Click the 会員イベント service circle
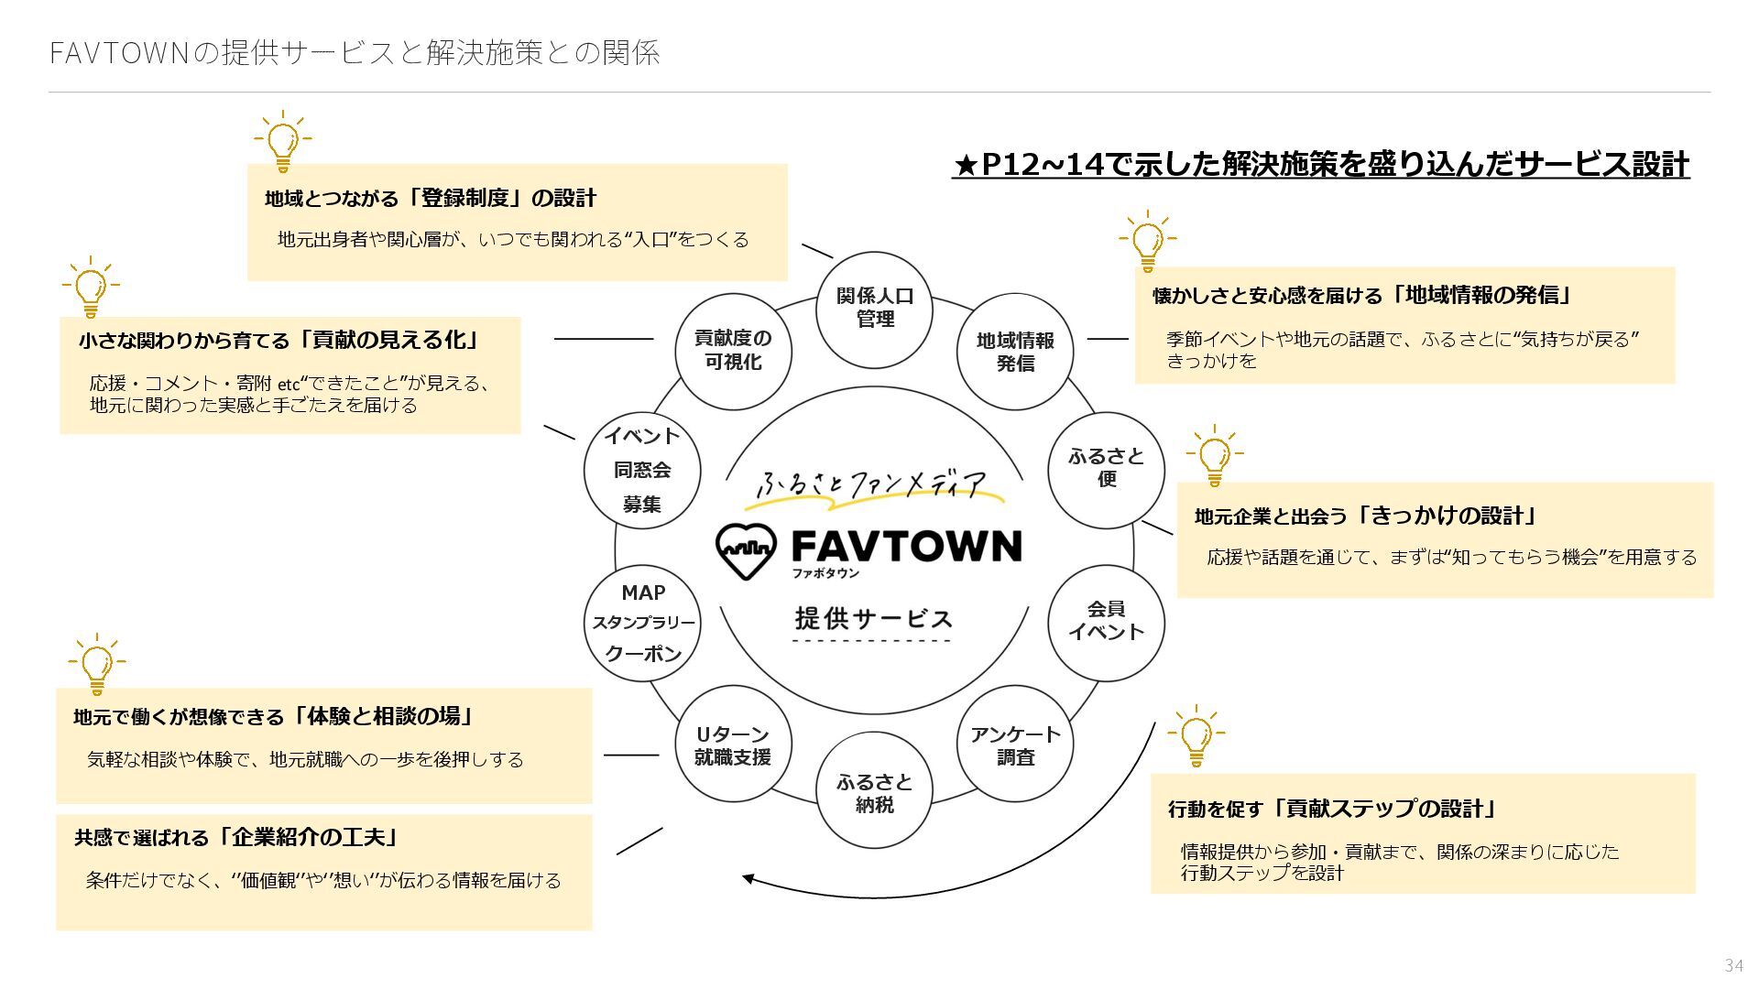Image resolution: width=1759 pixels, height=989 pixels. [x=1106, y=622]
